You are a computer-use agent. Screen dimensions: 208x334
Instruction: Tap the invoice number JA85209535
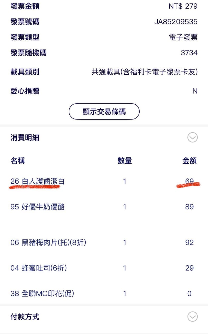pyautogui.click(x=176, y=22)
